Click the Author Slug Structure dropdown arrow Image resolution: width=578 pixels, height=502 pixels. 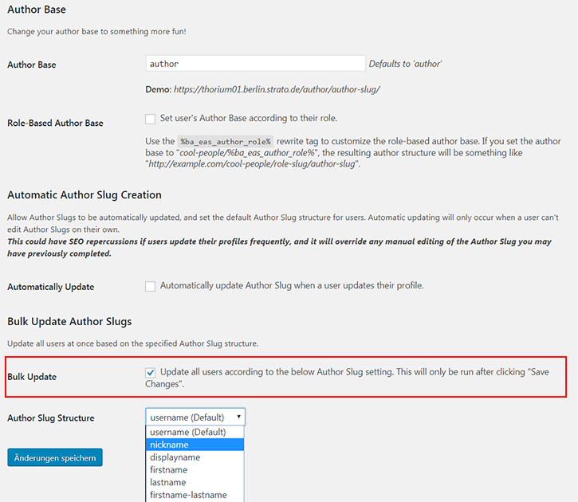click(239, 417)
